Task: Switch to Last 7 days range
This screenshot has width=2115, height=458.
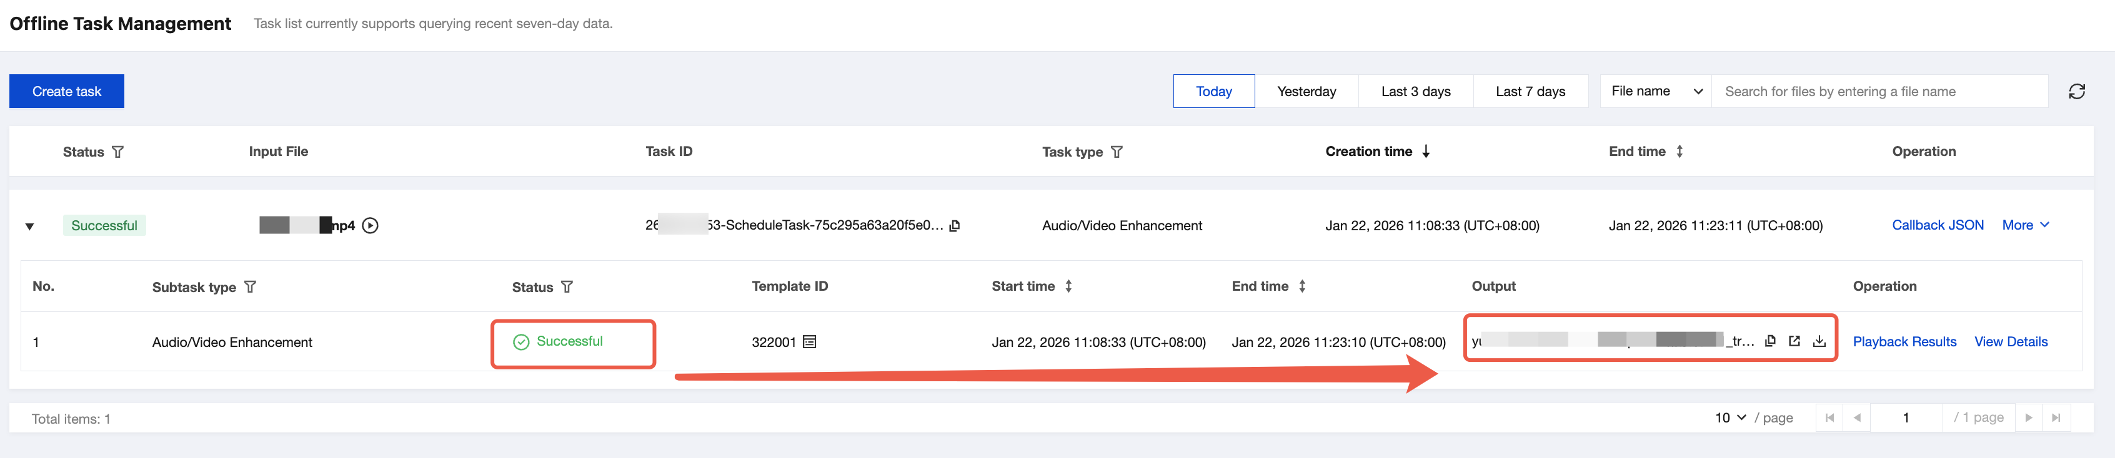Action: (x=1530, y=91)
